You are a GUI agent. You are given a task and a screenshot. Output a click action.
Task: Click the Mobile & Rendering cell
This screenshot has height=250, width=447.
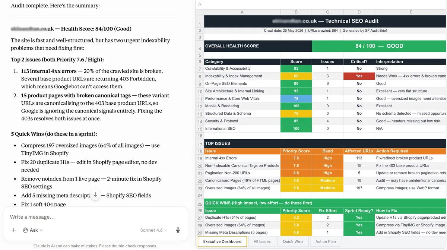click(x=242, y=106)
